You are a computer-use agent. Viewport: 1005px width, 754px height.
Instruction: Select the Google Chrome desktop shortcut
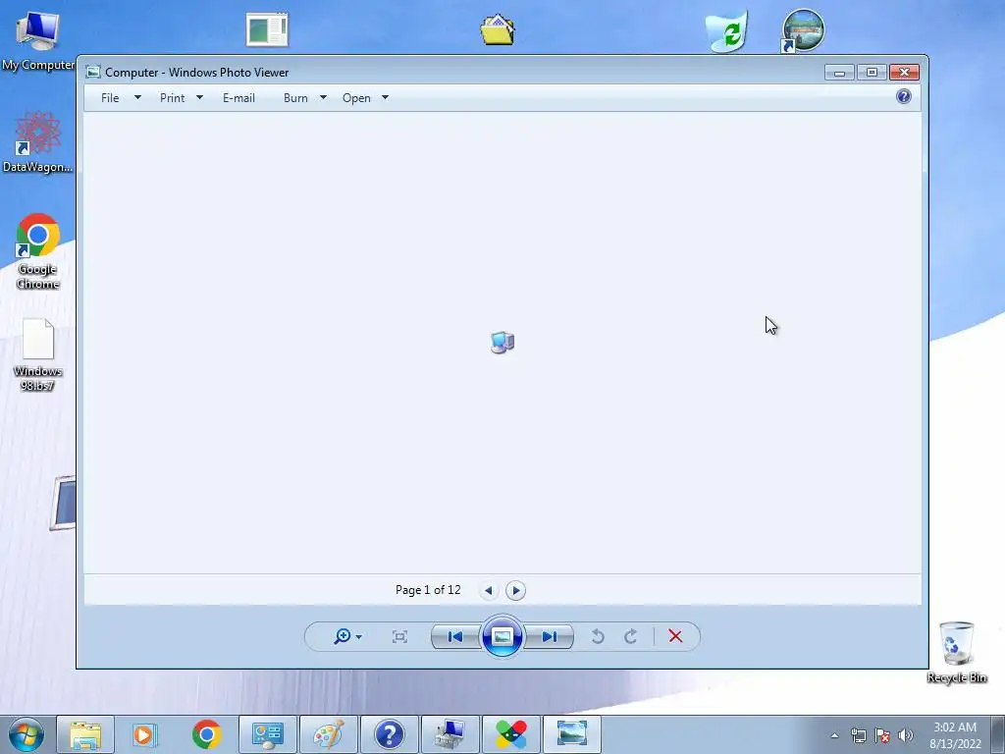[x=37, y=251]
